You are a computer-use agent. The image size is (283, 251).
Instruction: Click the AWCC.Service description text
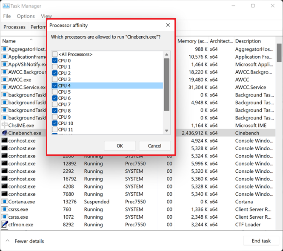[251, 87]
